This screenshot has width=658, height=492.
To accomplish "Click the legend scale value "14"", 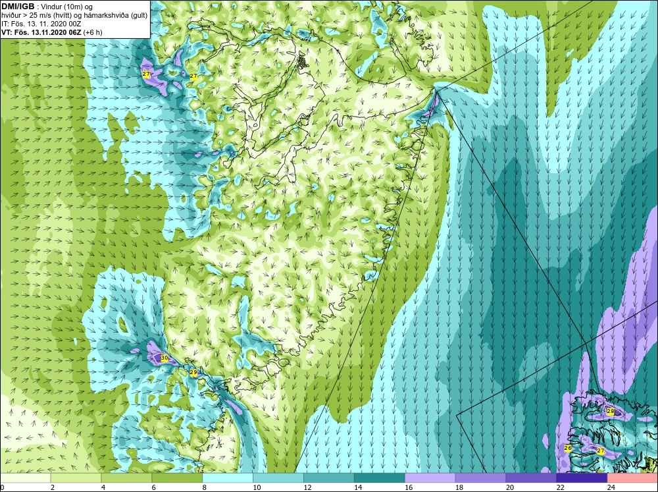I will 358,487.
